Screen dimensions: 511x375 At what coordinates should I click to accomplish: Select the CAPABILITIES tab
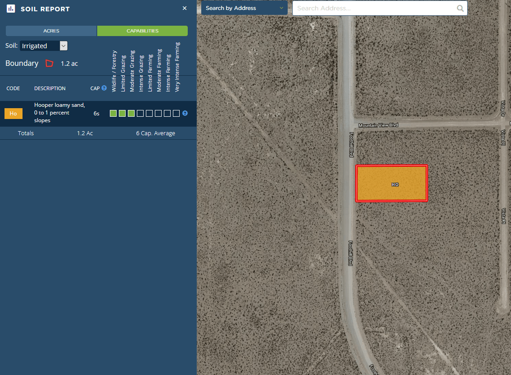(x=142, y=31)
